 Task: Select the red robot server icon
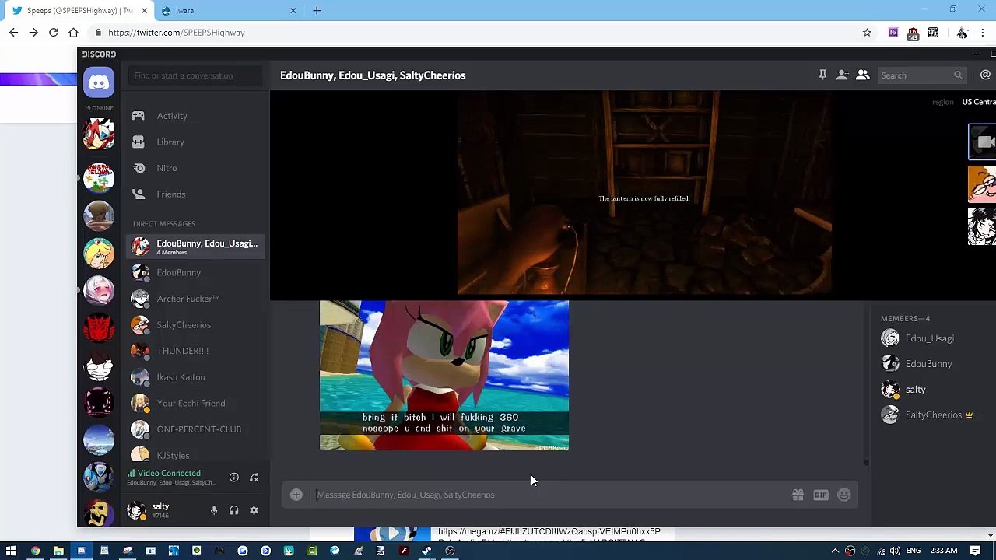click(x=99, y=134)
